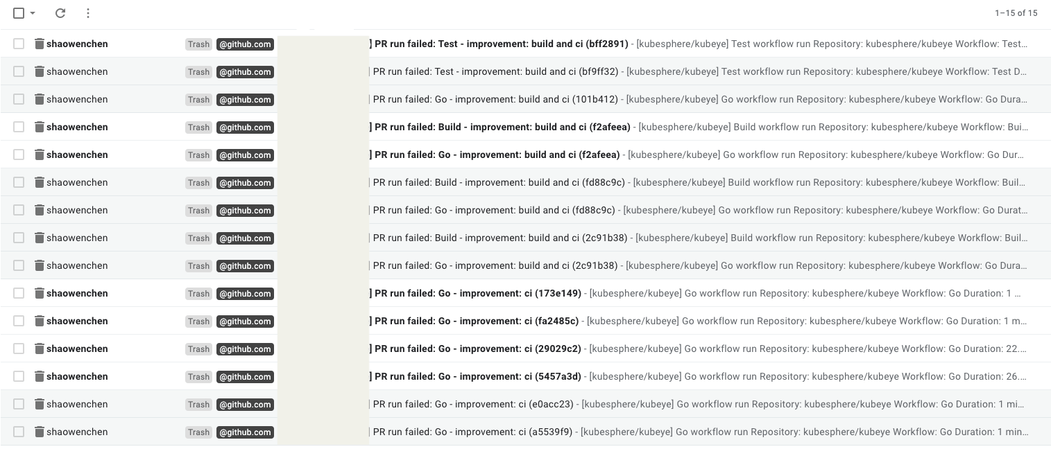Screen dimensions: 1051x458
Task: Tick the checkbox for the e0acc23 email
Action: point(19,404)
